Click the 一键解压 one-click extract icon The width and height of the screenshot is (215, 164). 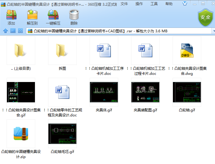53,15
